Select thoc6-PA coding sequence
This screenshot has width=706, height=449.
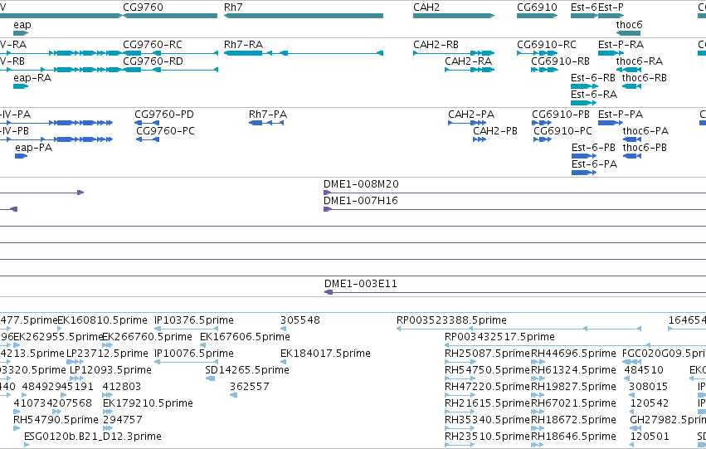[x=632, y=139]
